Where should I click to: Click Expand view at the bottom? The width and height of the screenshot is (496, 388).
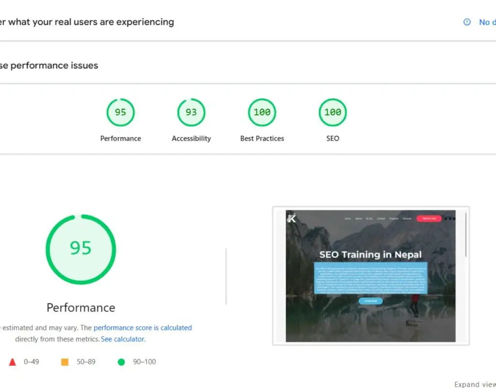(475, 384)
